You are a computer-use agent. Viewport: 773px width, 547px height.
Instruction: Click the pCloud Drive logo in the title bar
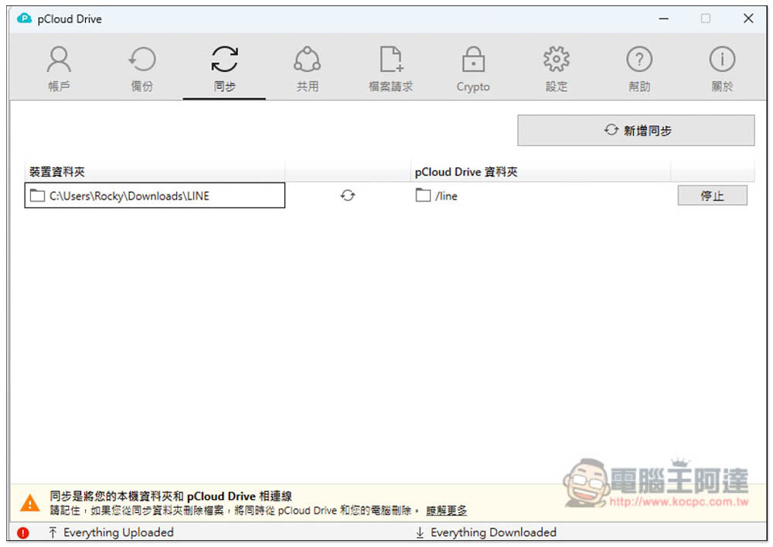pyautogui.click(x=24, y=19)
